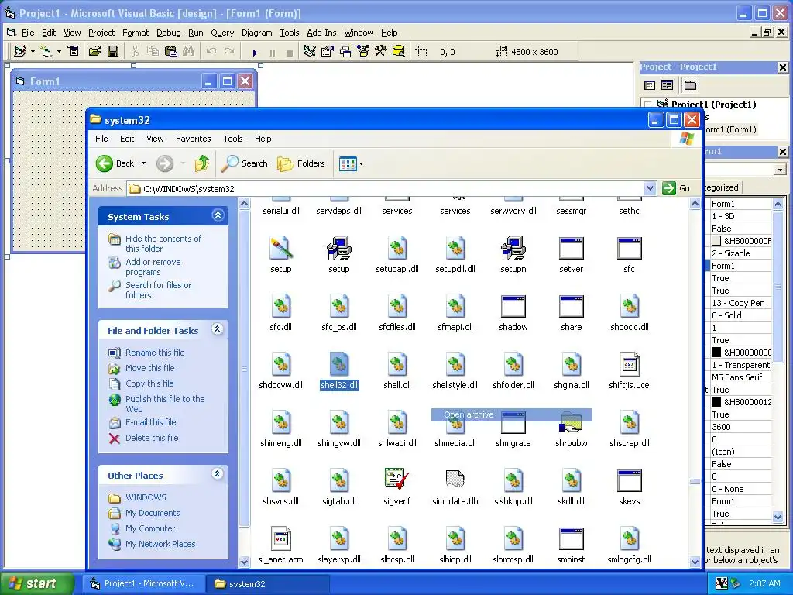Collapse File and Folder Tasks section
Screen dimensions: 793x595
pyautogui.click(x=218, y=329)
